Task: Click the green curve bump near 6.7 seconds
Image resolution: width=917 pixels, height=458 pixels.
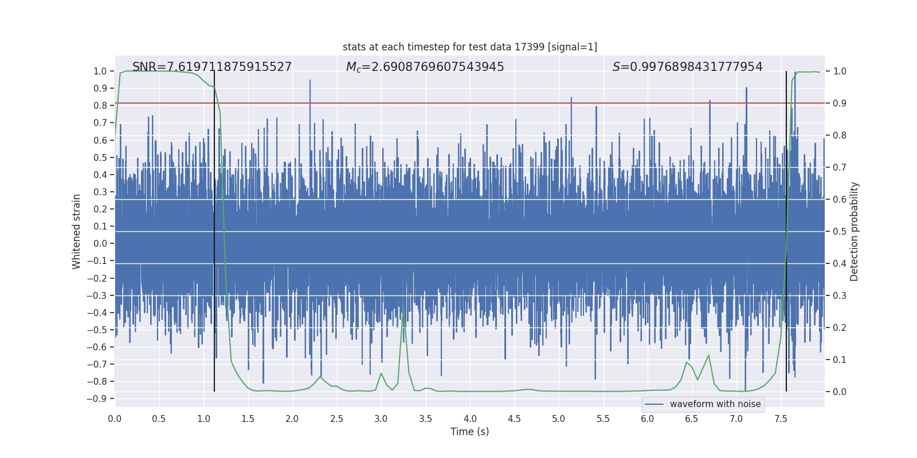Action: [x=709, y=356]
